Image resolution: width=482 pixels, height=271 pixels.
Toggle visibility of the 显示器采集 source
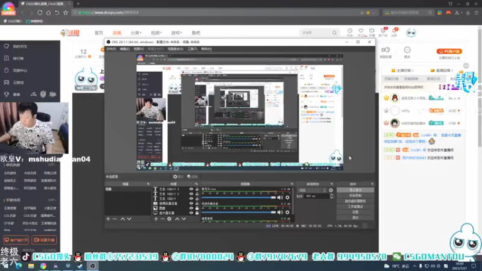pyautogui.click(x=191, y=213)
